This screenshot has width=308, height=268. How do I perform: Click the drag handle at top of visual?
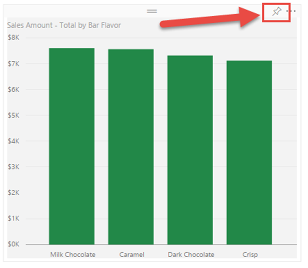coord(152,11)
